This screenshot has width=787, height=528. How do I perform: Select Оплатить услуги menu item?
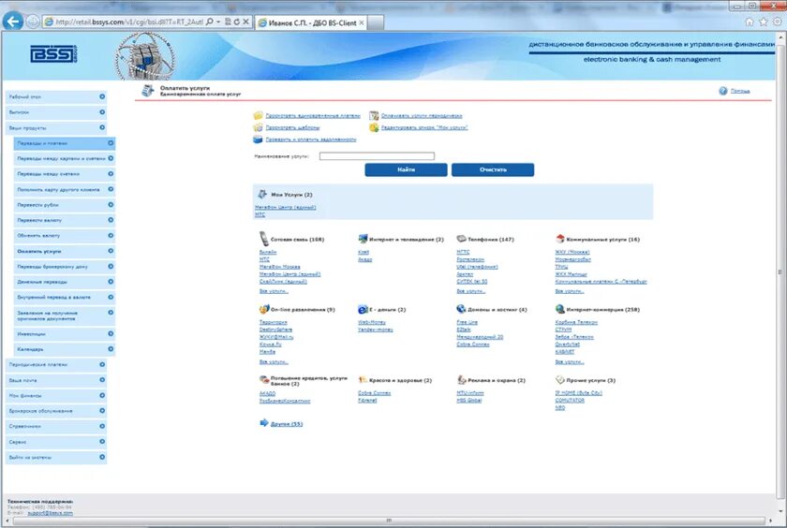tap(65, 251)
